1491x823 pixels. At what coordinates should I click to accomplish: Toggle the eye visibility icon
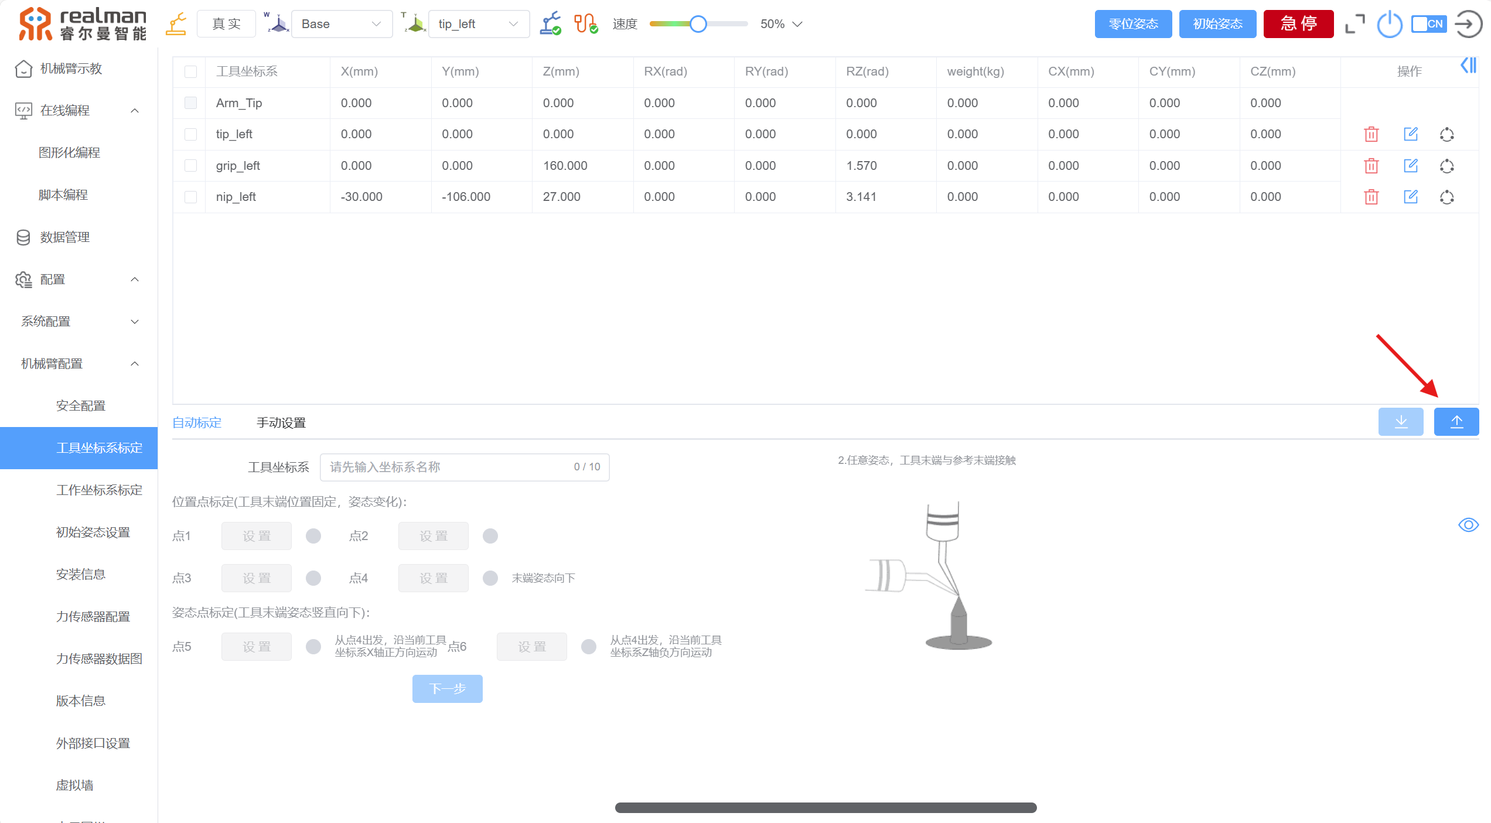coord(1468,525)
